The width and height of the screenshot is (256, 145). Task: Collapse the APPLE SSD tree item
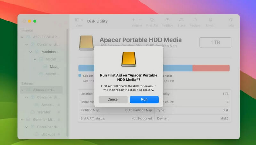click(22, 37)
